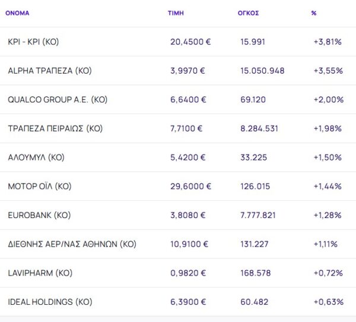Open ALPHA ΤΡΑΠΕΖΑ (ΚΟ) stock page
This screenshot has height=322, width=356.
[50, 71]
